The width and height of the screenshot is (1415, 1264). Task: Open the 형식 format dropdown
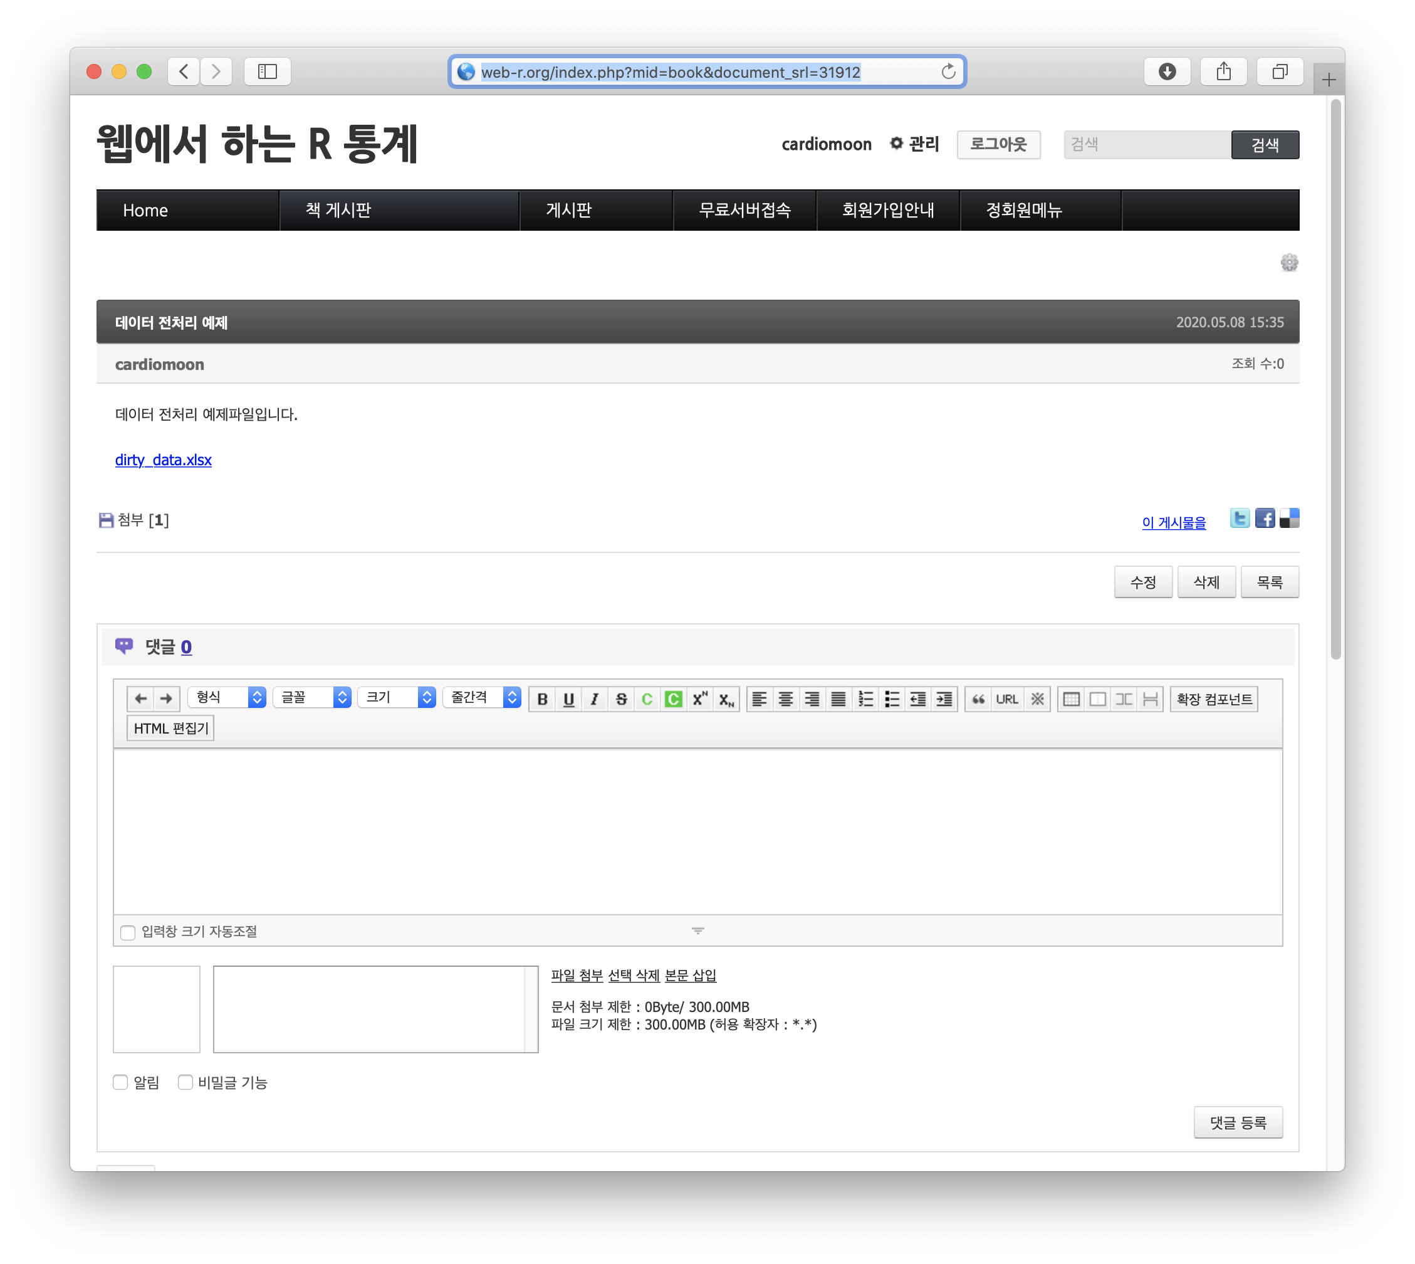[x=227, y=697]
